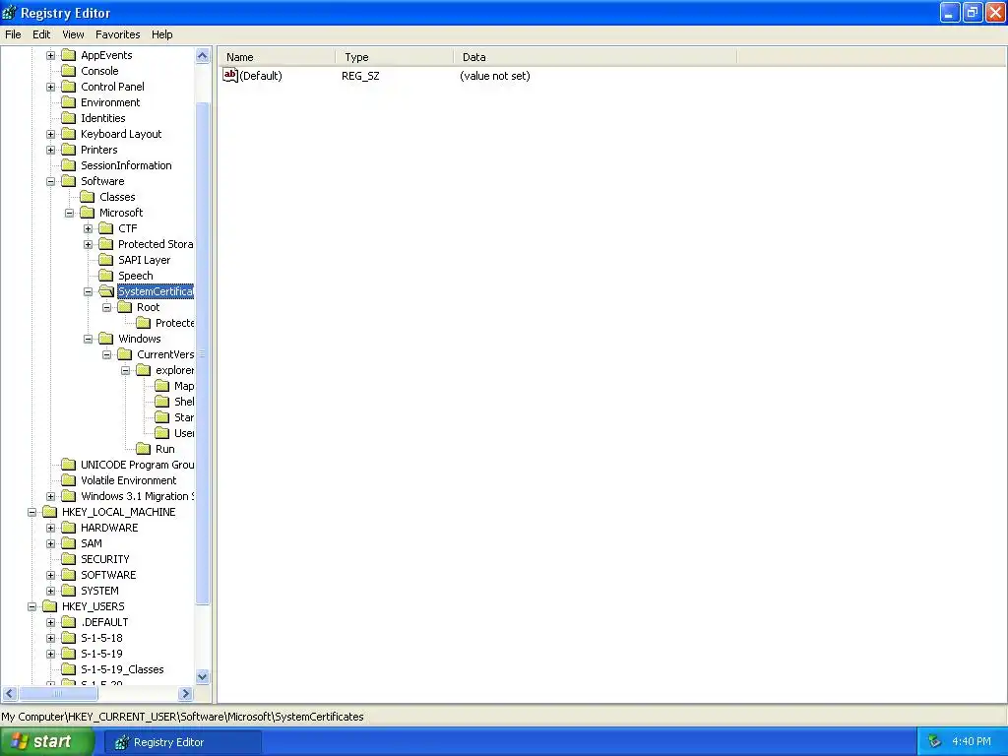Click the (Default) string value icon

click(230, 75)
